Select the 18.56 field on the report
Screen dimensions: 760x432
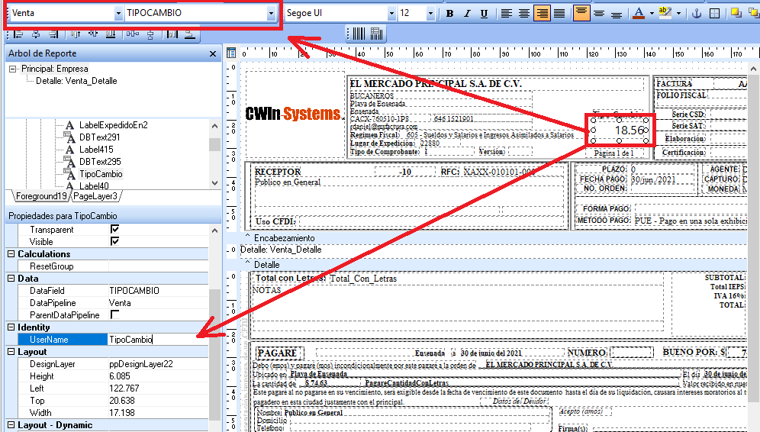click(x=620, y=130)
